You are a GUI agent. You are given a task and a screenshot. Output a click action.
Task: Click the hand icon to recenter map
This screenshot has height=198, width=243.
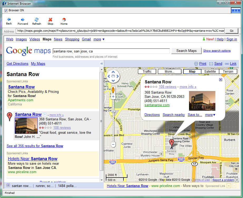tap(113, 76)
